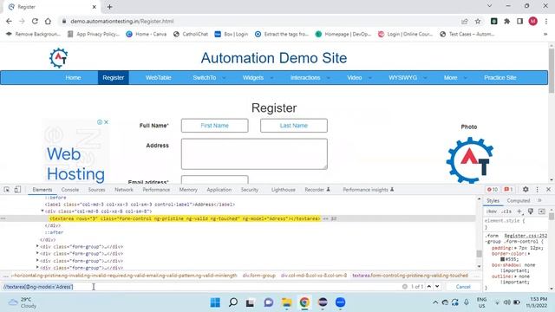This screenshot has width=555, height=312.
Task: Open the Chrome profile avatar M
Action: point(533,21)
